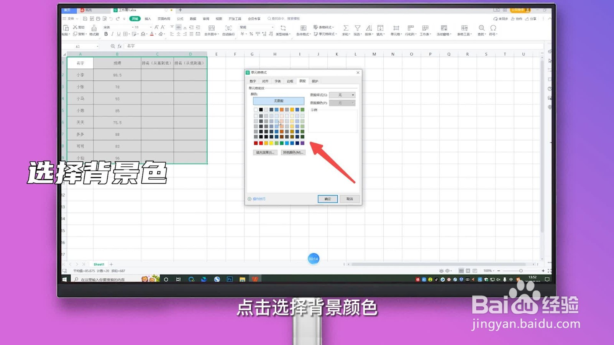Pick the red swatch in bottom color row
The height and width of the screenshot is (345, 614).
coord(261,143)
